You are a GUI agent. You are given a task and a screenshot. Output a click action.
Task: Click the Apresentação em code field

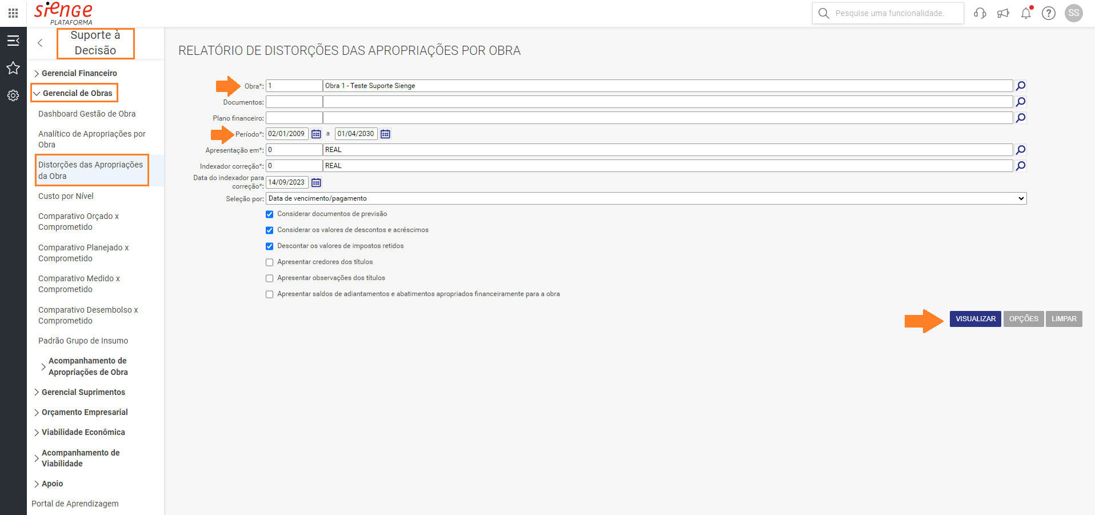pyautogui.click(x=294, y=150)
